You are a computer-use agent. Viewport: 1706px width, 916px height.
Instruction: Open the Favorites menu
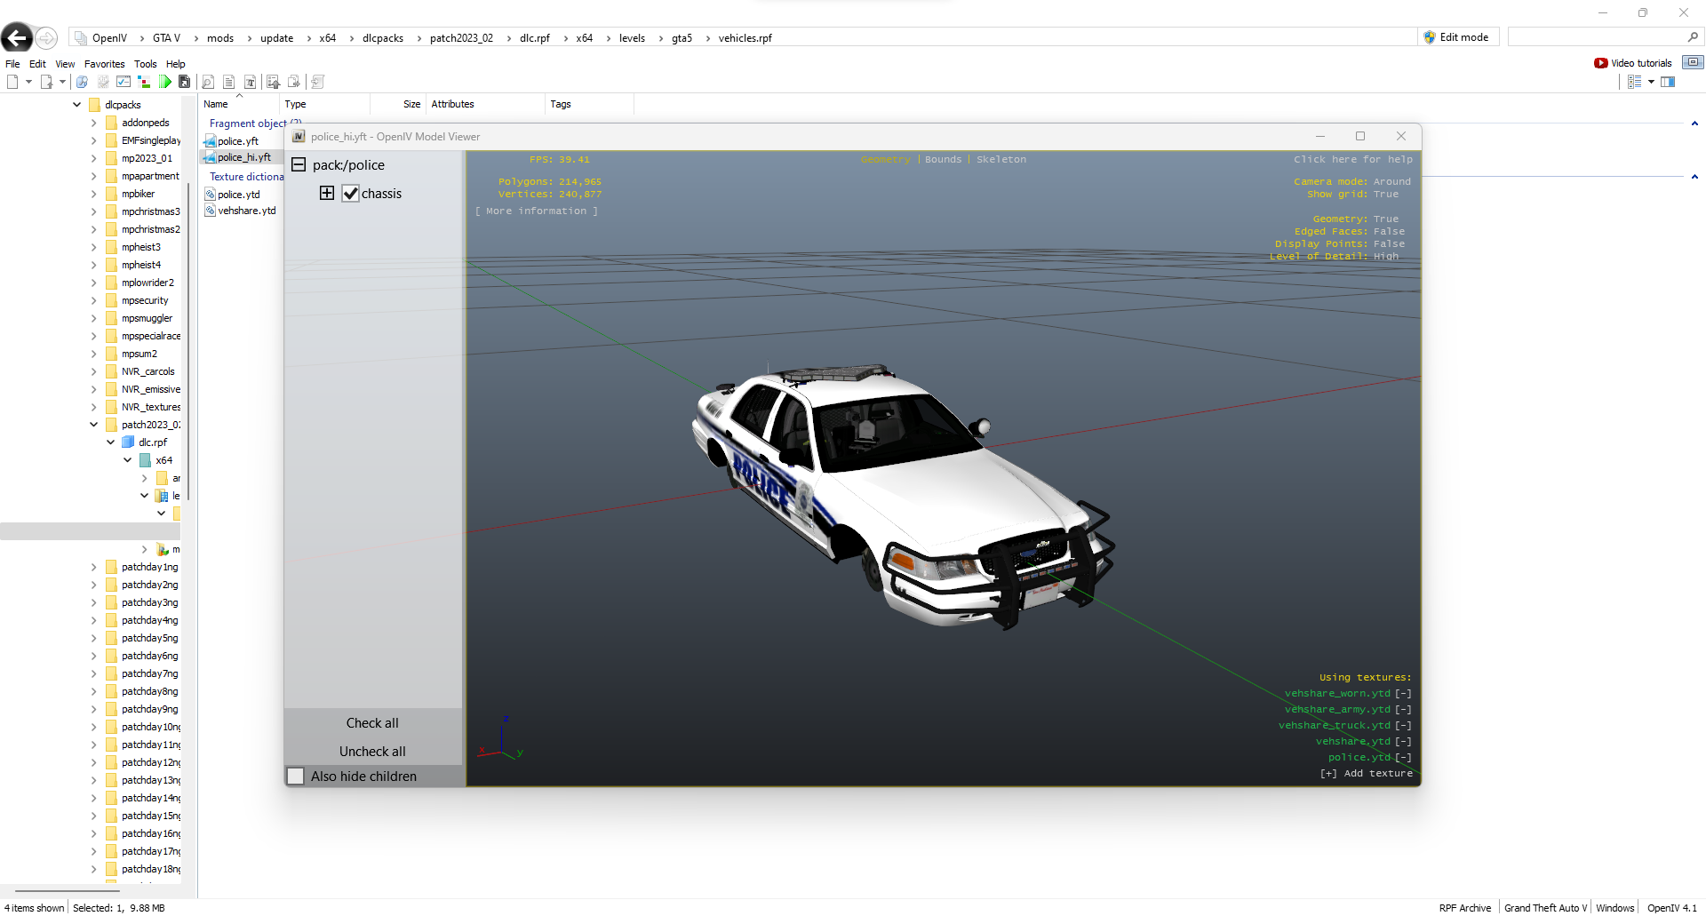point(104,64)
